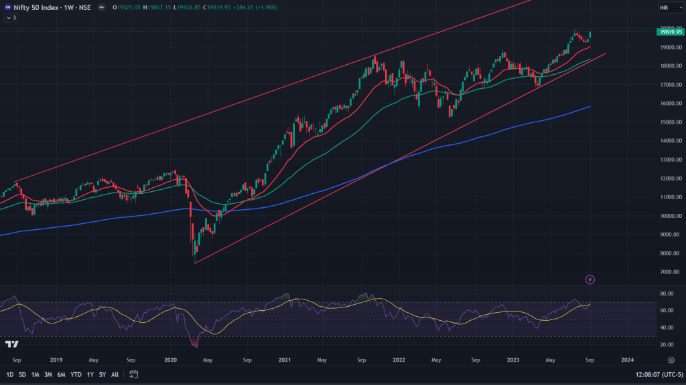The image size is (686, 385).
Task: Click the TradingView logo in chart corner
Action: tap(11, 344)
